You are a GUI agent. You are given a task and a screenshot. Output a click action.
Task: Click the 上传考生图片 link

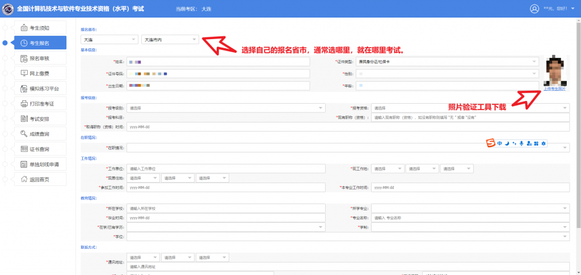(x=555, y=89)
